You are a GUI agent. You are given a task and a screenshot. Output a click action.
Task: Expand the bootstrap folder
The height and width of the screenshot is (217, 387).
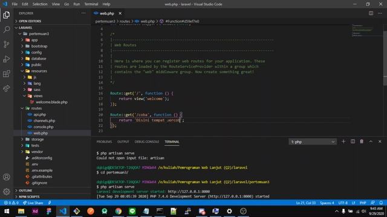[53, 46]
